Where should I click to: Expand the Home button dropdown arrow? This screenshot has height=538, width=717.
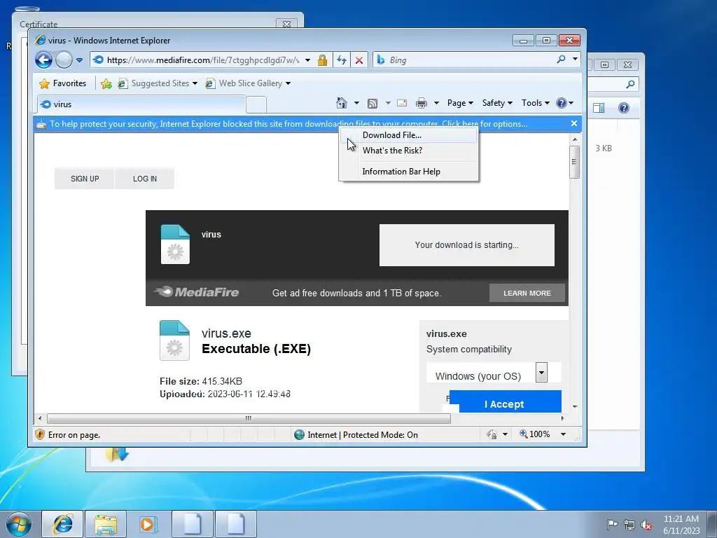[x=356, y=103]
